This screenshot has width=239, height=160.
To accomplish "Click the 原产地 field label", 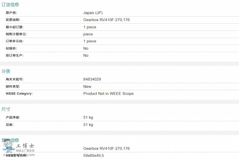I will pos(11,13).
